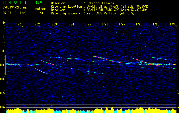Viewport: 179px width, 113px height.
Task: Click the Observer name Takanori Kawachi
Action: (x=100, y=3)
